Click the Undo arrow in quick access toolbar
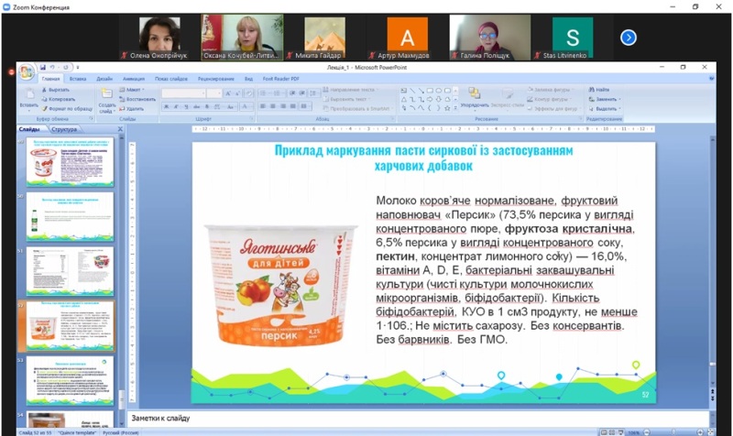 coord(53,67)
